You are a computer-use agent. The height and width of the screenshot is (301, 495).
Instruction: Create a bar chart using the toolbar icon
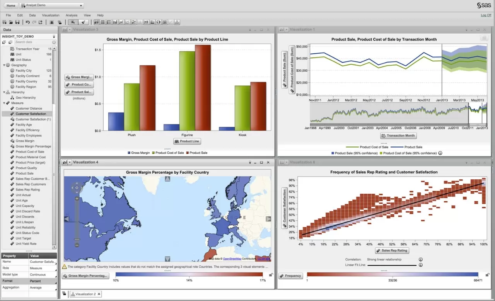[116, 22]
